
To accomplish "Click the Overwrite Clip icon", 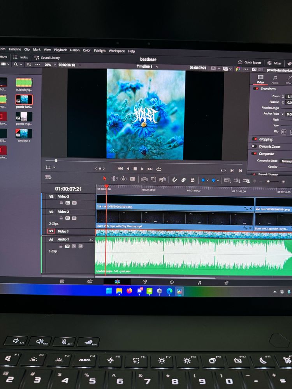I will 153,179.
